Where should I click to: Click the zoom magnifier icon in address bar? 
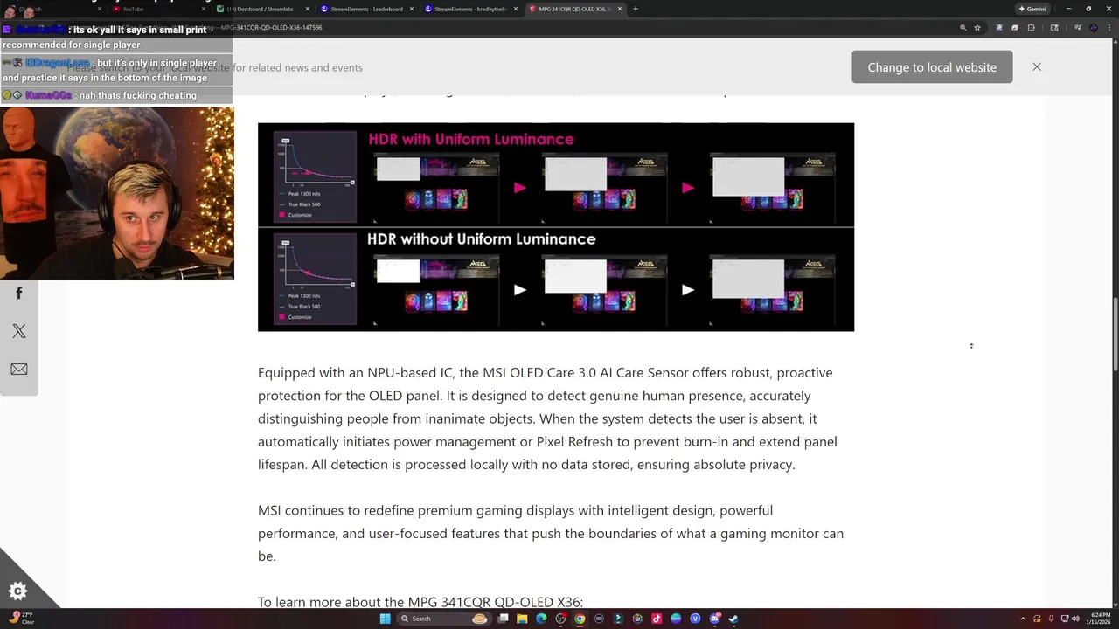tap(963, 28)
